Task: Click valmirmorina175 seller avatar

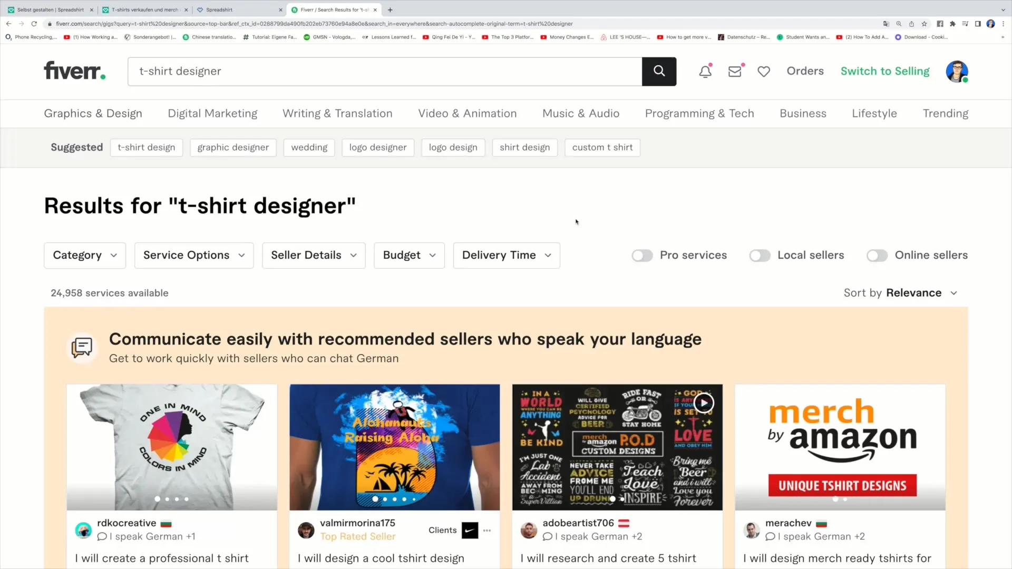Action: coord(306,529)
